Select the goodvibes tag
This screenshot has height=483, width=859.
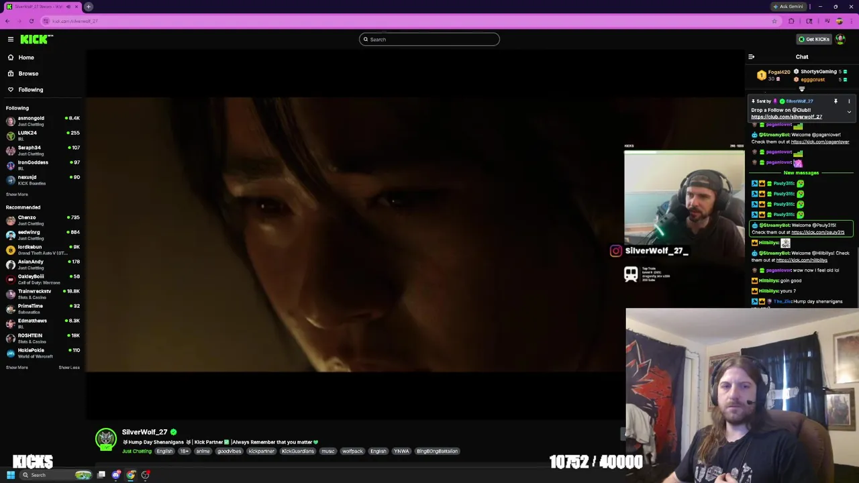tap(229, 451)
